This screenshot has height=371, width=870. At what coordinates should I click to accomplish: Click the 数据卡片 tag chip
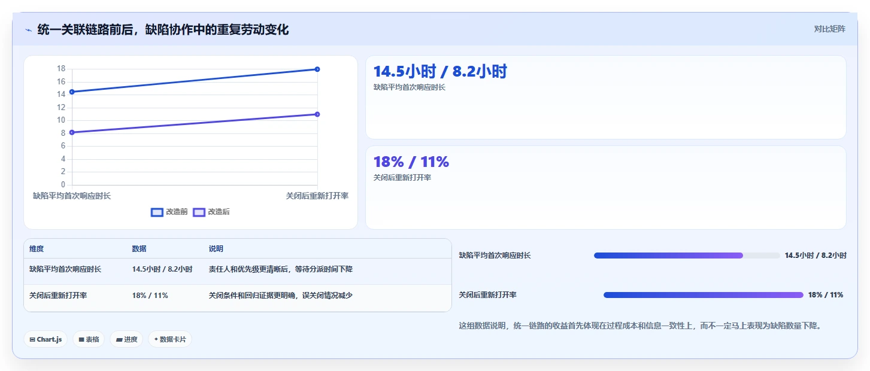click(x=170, y=339)
